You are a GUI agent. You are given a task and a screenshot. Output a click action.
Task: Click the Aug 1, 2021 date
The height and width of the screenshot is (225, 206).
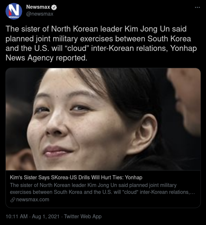pos(46,217)
